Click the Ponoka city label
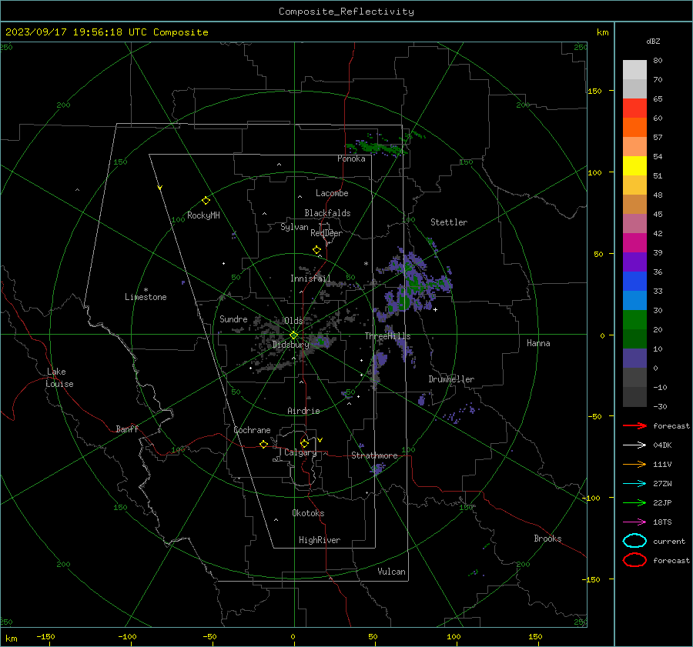The height and width of the screenshot is (647, 693). point(351,158)
